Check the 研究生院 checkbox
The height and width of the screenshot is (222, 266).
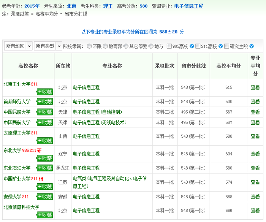[226, 46]
